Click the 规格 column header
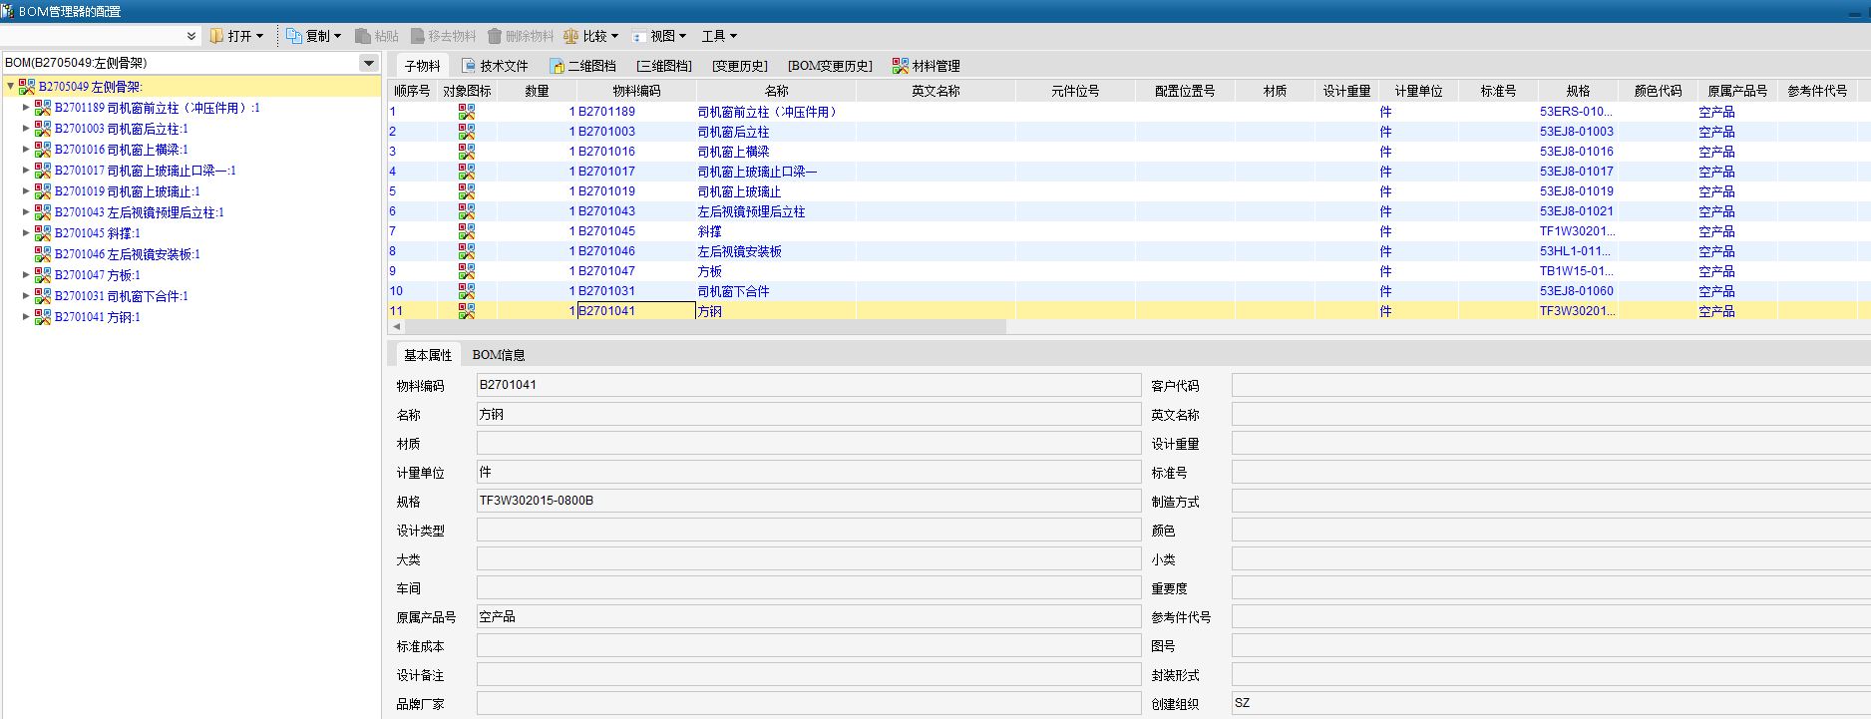 (1578, 91)
